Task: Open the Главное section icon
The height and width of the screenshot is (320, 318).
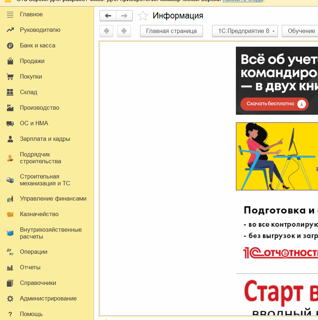Action: tap(10, 15)
